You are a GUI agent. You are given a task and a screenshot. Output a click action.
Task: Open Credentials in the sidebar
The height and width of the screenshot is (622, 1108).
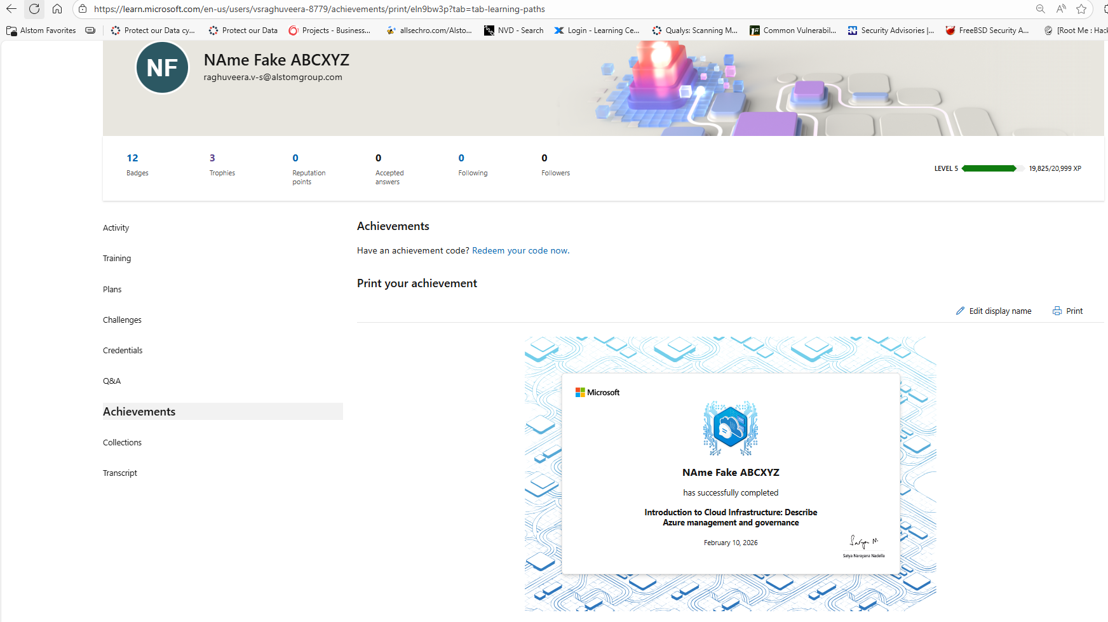pyautogui.click(x=123, y=351)
